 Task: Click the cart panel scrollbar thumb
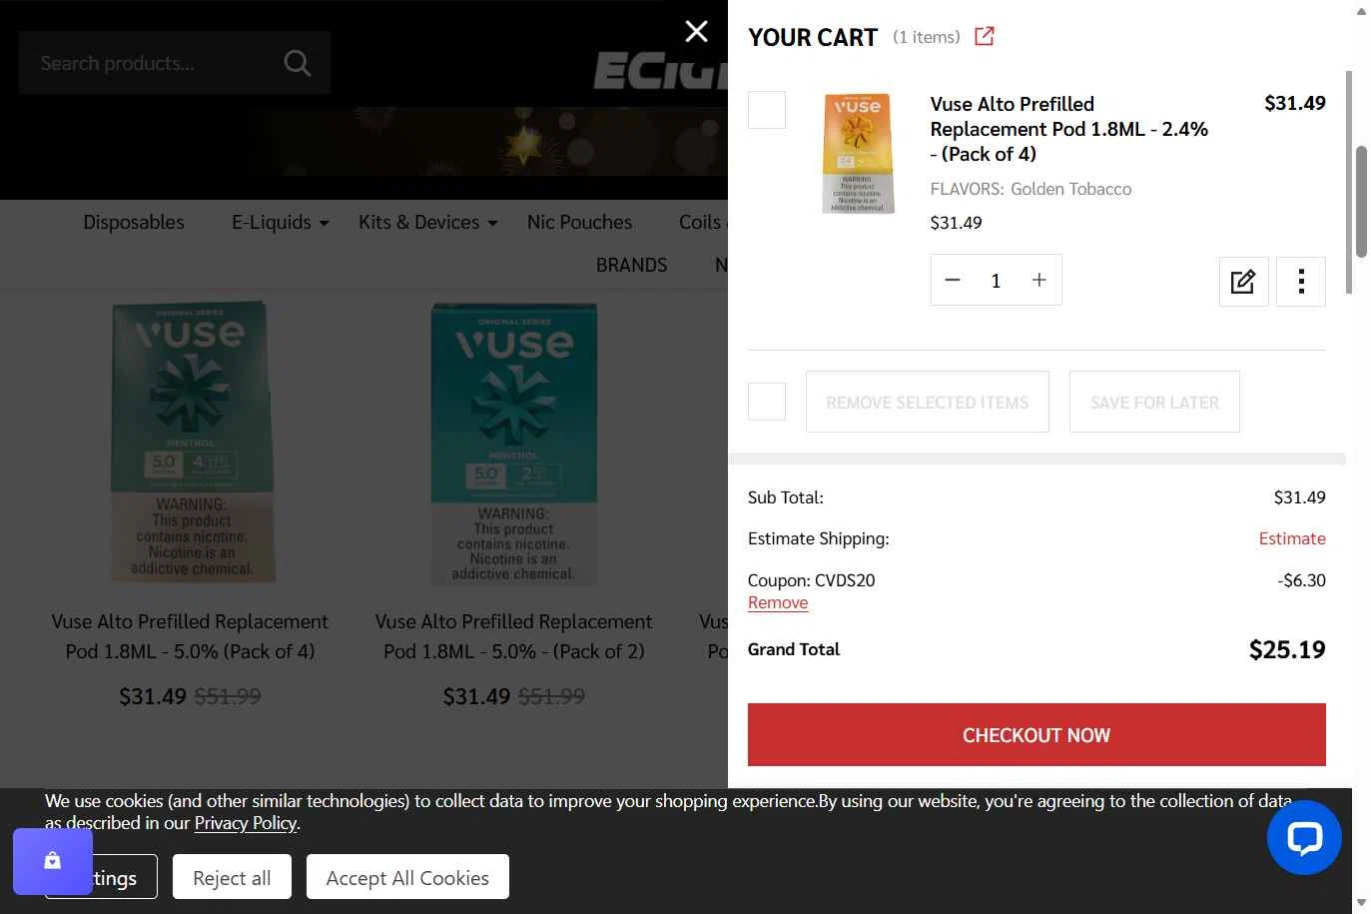pos(1360,202)
